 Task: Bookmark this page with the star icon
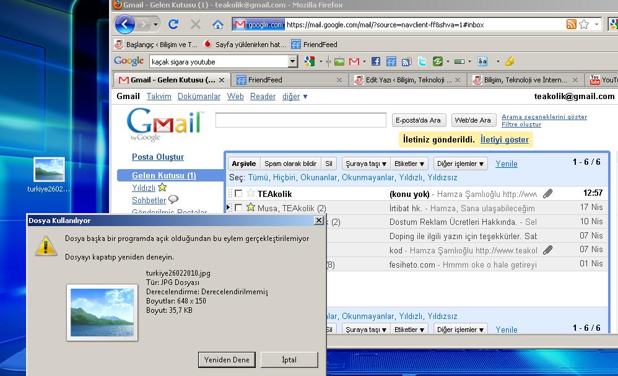(x=584, y=24)
